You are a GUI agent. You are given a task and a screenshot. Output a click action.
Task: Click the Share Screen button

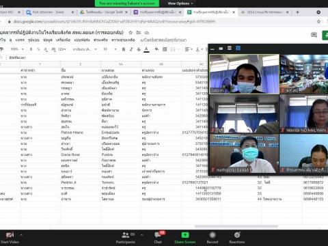(185, 238)
